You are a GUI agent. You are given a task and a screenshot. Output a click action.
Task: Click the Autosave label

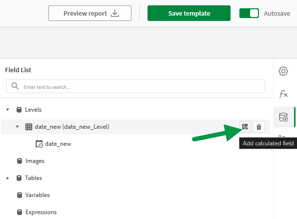[x=277, y=14]
